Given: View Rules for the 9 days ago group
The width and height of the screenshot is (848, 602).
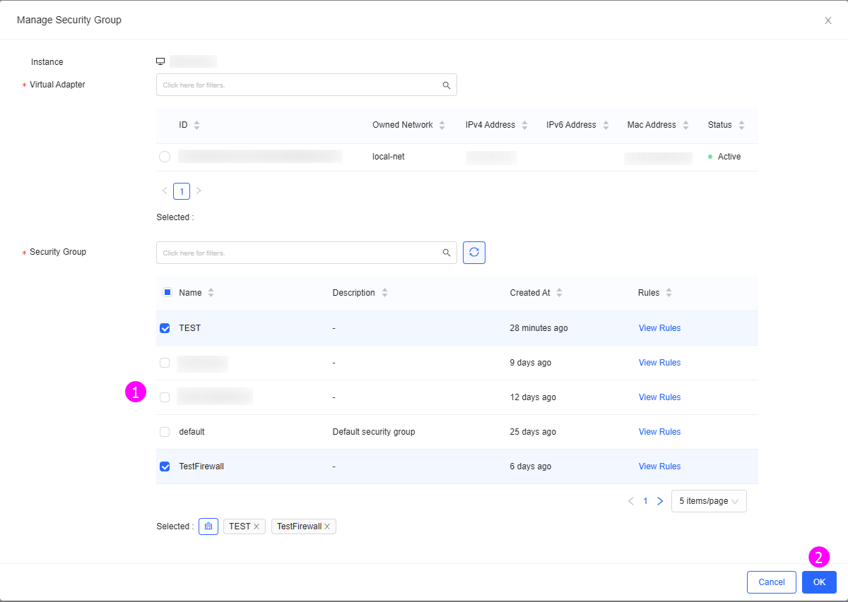Looking at the screenshot, I should click(x=659, y=363).
